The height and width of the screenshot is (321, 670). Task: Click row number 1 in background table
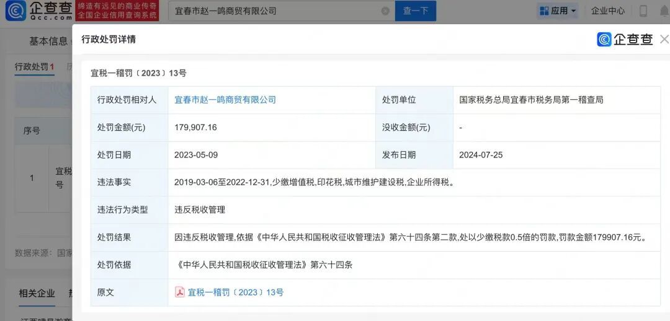click(x=32, y=178)
